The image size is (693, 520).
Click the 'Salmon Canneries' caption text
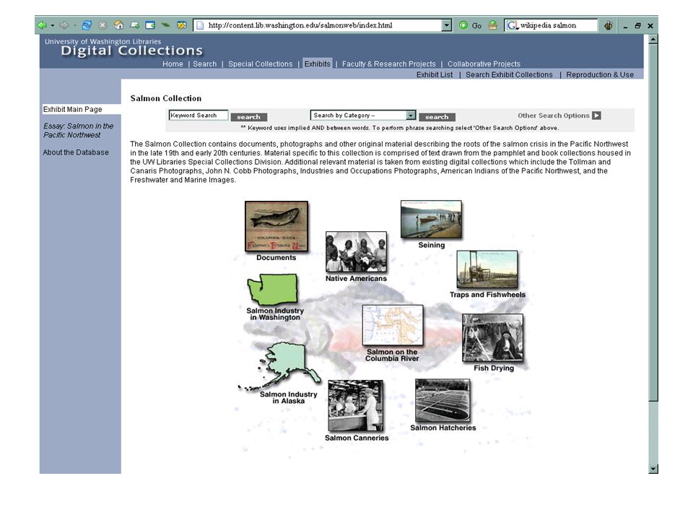coord(357,438)
